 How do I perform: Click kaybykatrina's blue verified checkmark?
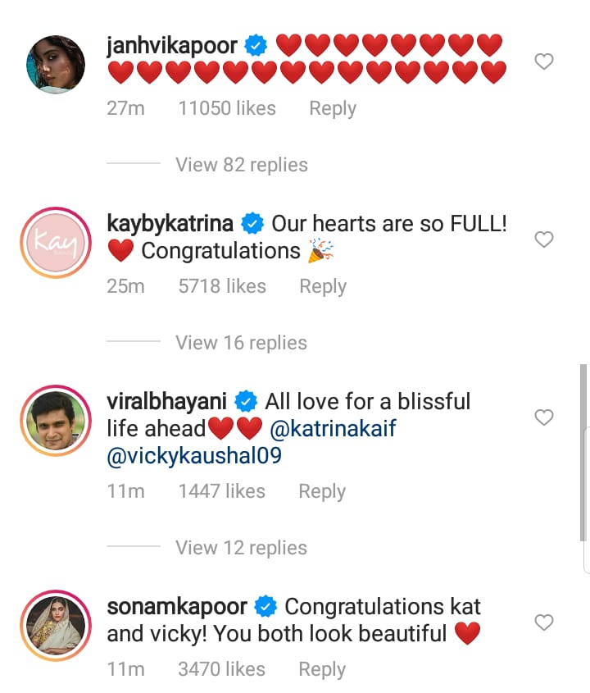tap(252, 222)
